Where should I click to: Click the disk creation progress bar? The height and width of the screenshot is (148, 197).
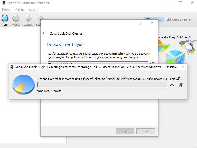[102, 84]
